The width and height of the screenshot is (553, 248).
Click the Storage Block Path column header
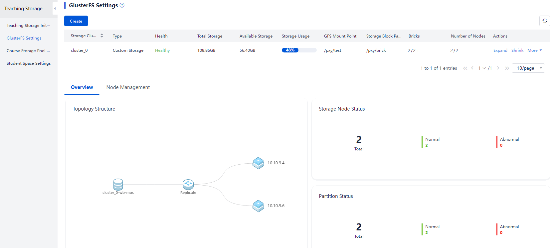[x=384, y=36]
